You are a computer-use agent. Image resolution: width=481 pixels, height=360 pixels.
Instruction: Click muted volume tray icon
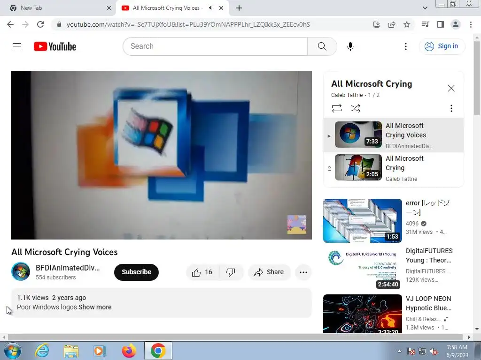[x=434, y=351]
